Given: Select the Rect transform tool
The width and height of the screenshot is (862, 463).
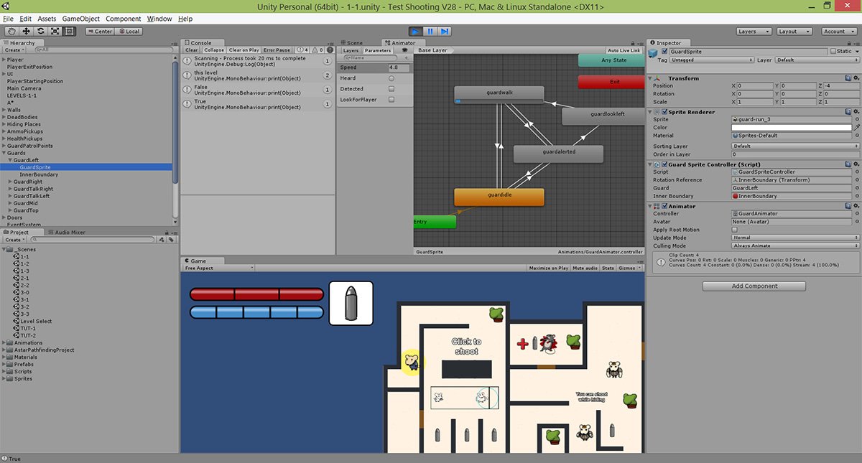Looking at the screenshot, I should tap(69, 31).
